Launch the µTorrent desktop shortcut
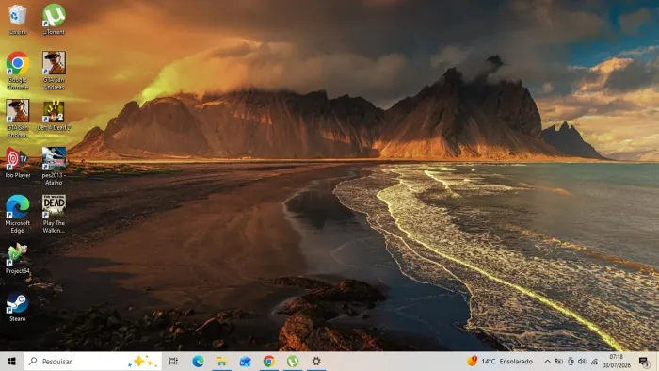 pos(54,20)
